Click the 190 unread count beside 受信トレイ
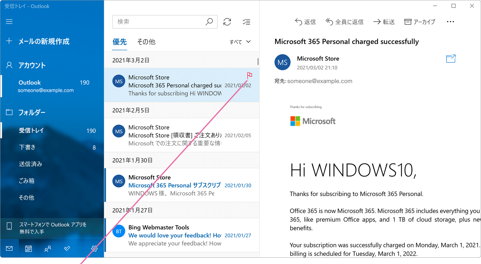Viewport: 481px width, 264px height. coord(91,131)
